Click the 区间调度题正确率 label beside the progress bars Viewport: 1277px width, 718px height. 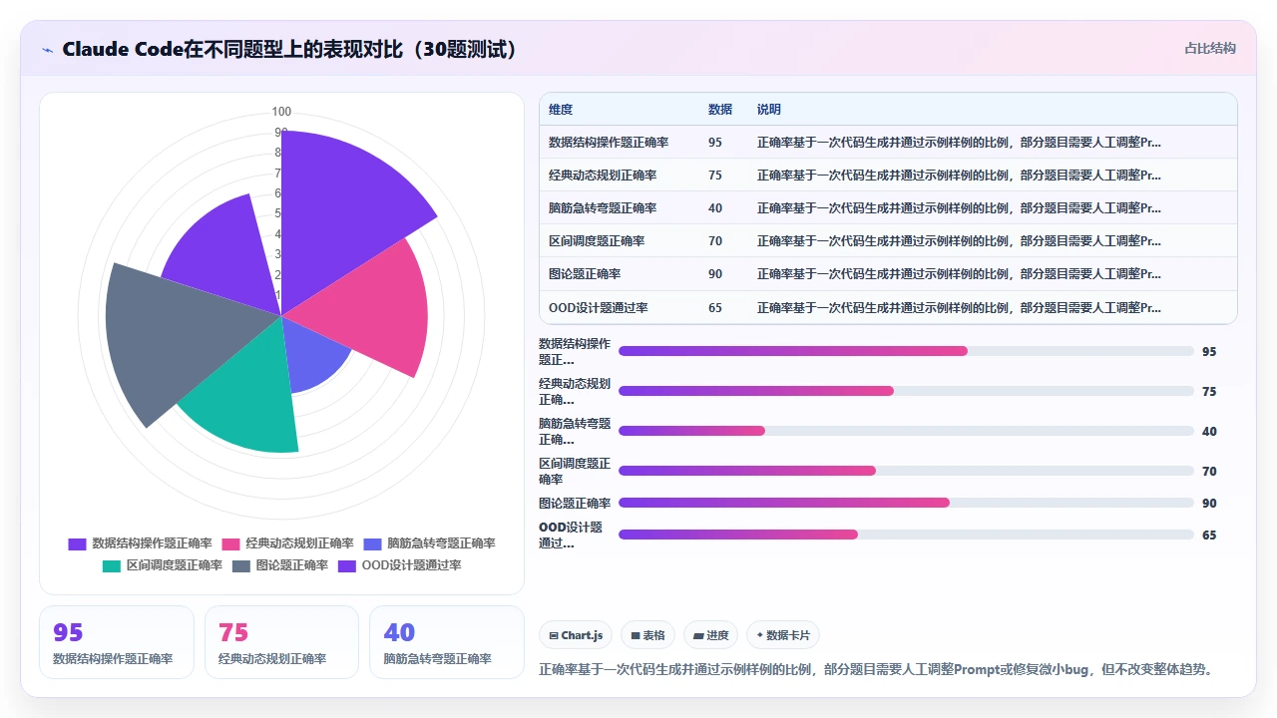pos(575,471)
